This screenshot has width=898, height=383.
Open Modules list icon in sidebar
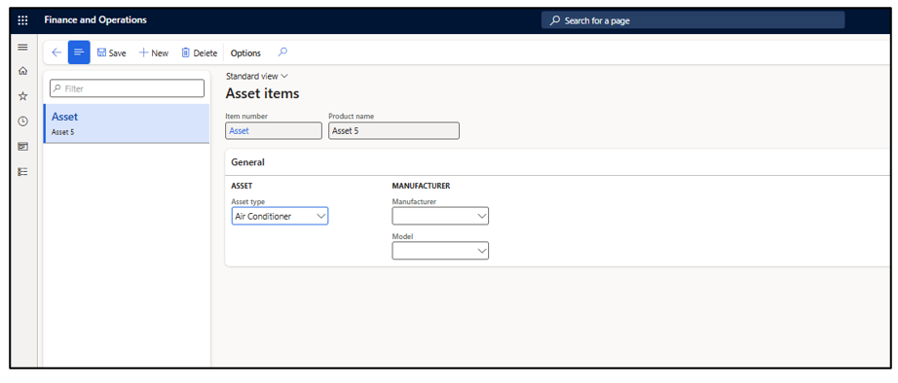[x=23, y=171]
